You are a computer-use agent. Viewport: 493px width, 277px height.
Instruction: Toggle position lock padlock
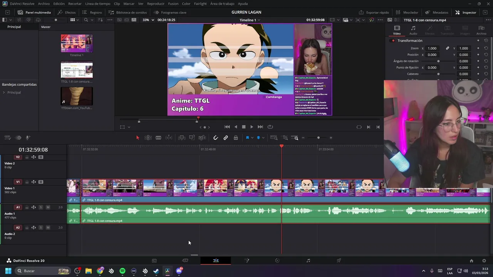(x=236, y=138)
